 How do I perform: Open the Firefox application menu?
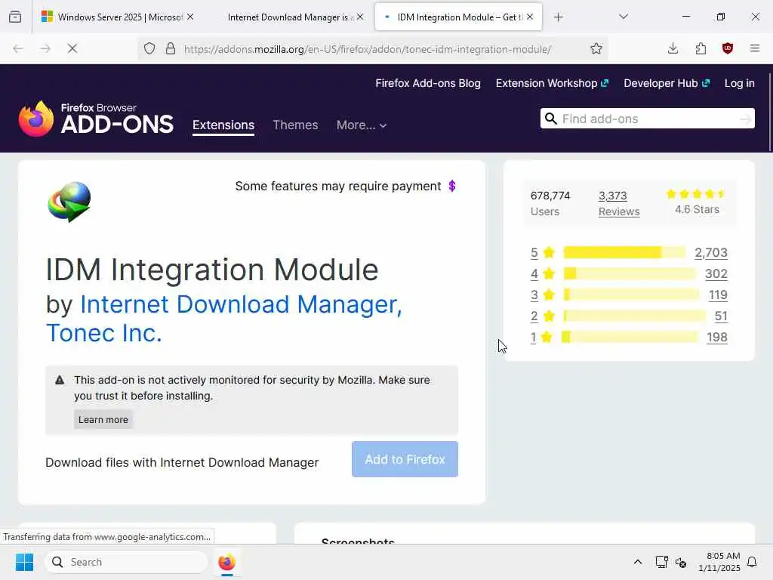click(755, 48)
